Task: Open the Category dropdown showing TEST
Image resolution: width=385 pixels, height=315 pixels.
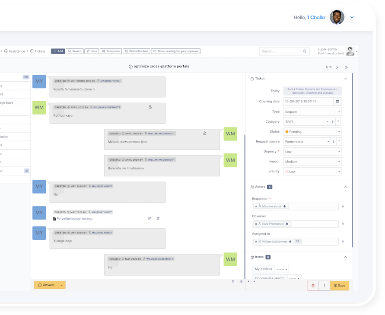Action: 306,121
